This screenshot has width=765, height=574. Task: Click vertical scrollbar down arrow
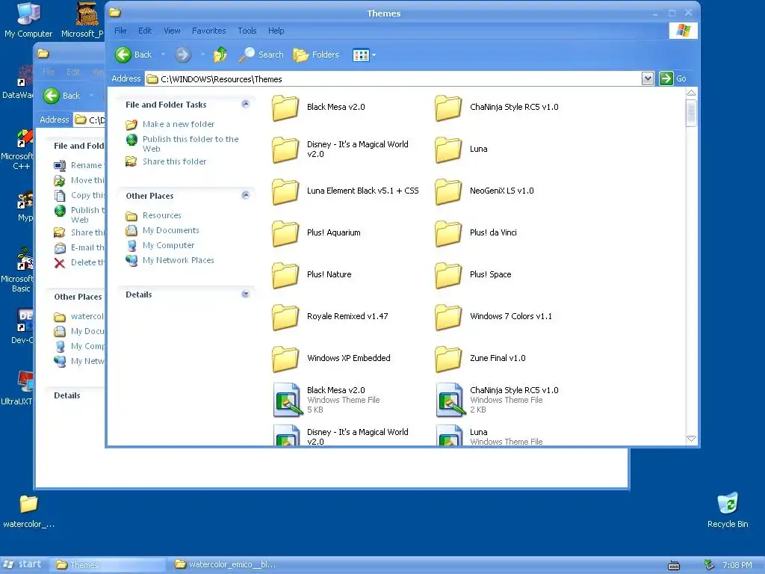(x=691, y=439)
